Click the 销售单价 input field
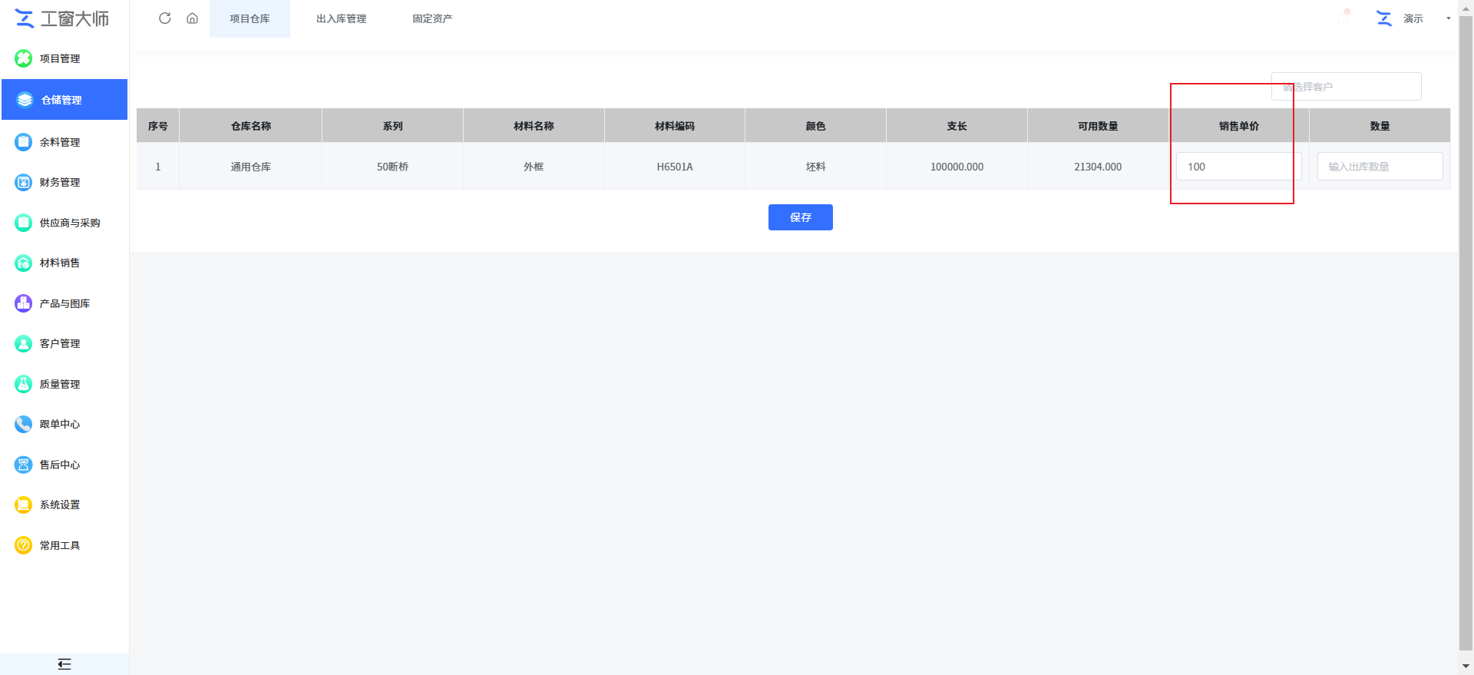The image size is (1474, 675). tap(1238, 167)
